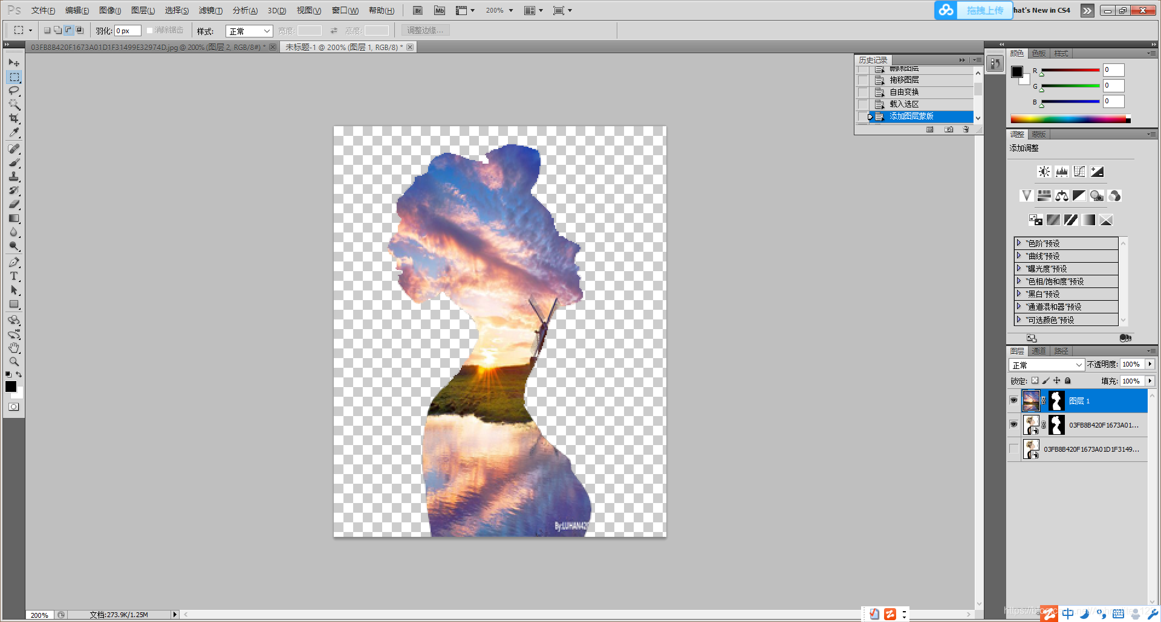This screenshot has width=1161, height=622.
Task: Select layer mask thumbnail of 图层 1
Action: coord(1056,400)
